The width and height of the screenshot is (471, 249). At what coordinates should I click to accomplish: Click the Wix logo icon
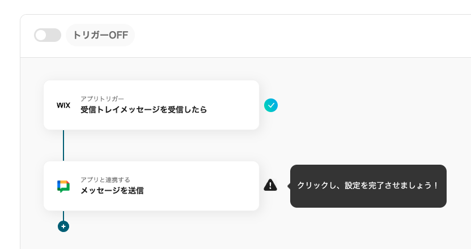(63, 105)
